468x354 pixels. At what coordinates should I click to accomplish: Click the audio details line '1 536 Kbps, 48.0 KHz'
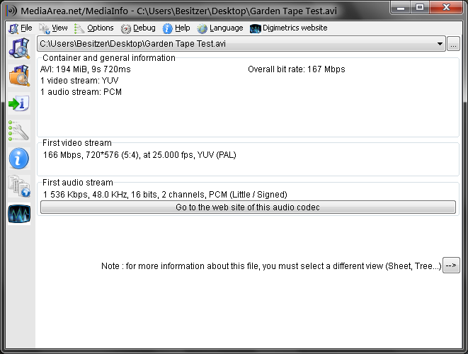pyautogui.click(x=165, y=195)
